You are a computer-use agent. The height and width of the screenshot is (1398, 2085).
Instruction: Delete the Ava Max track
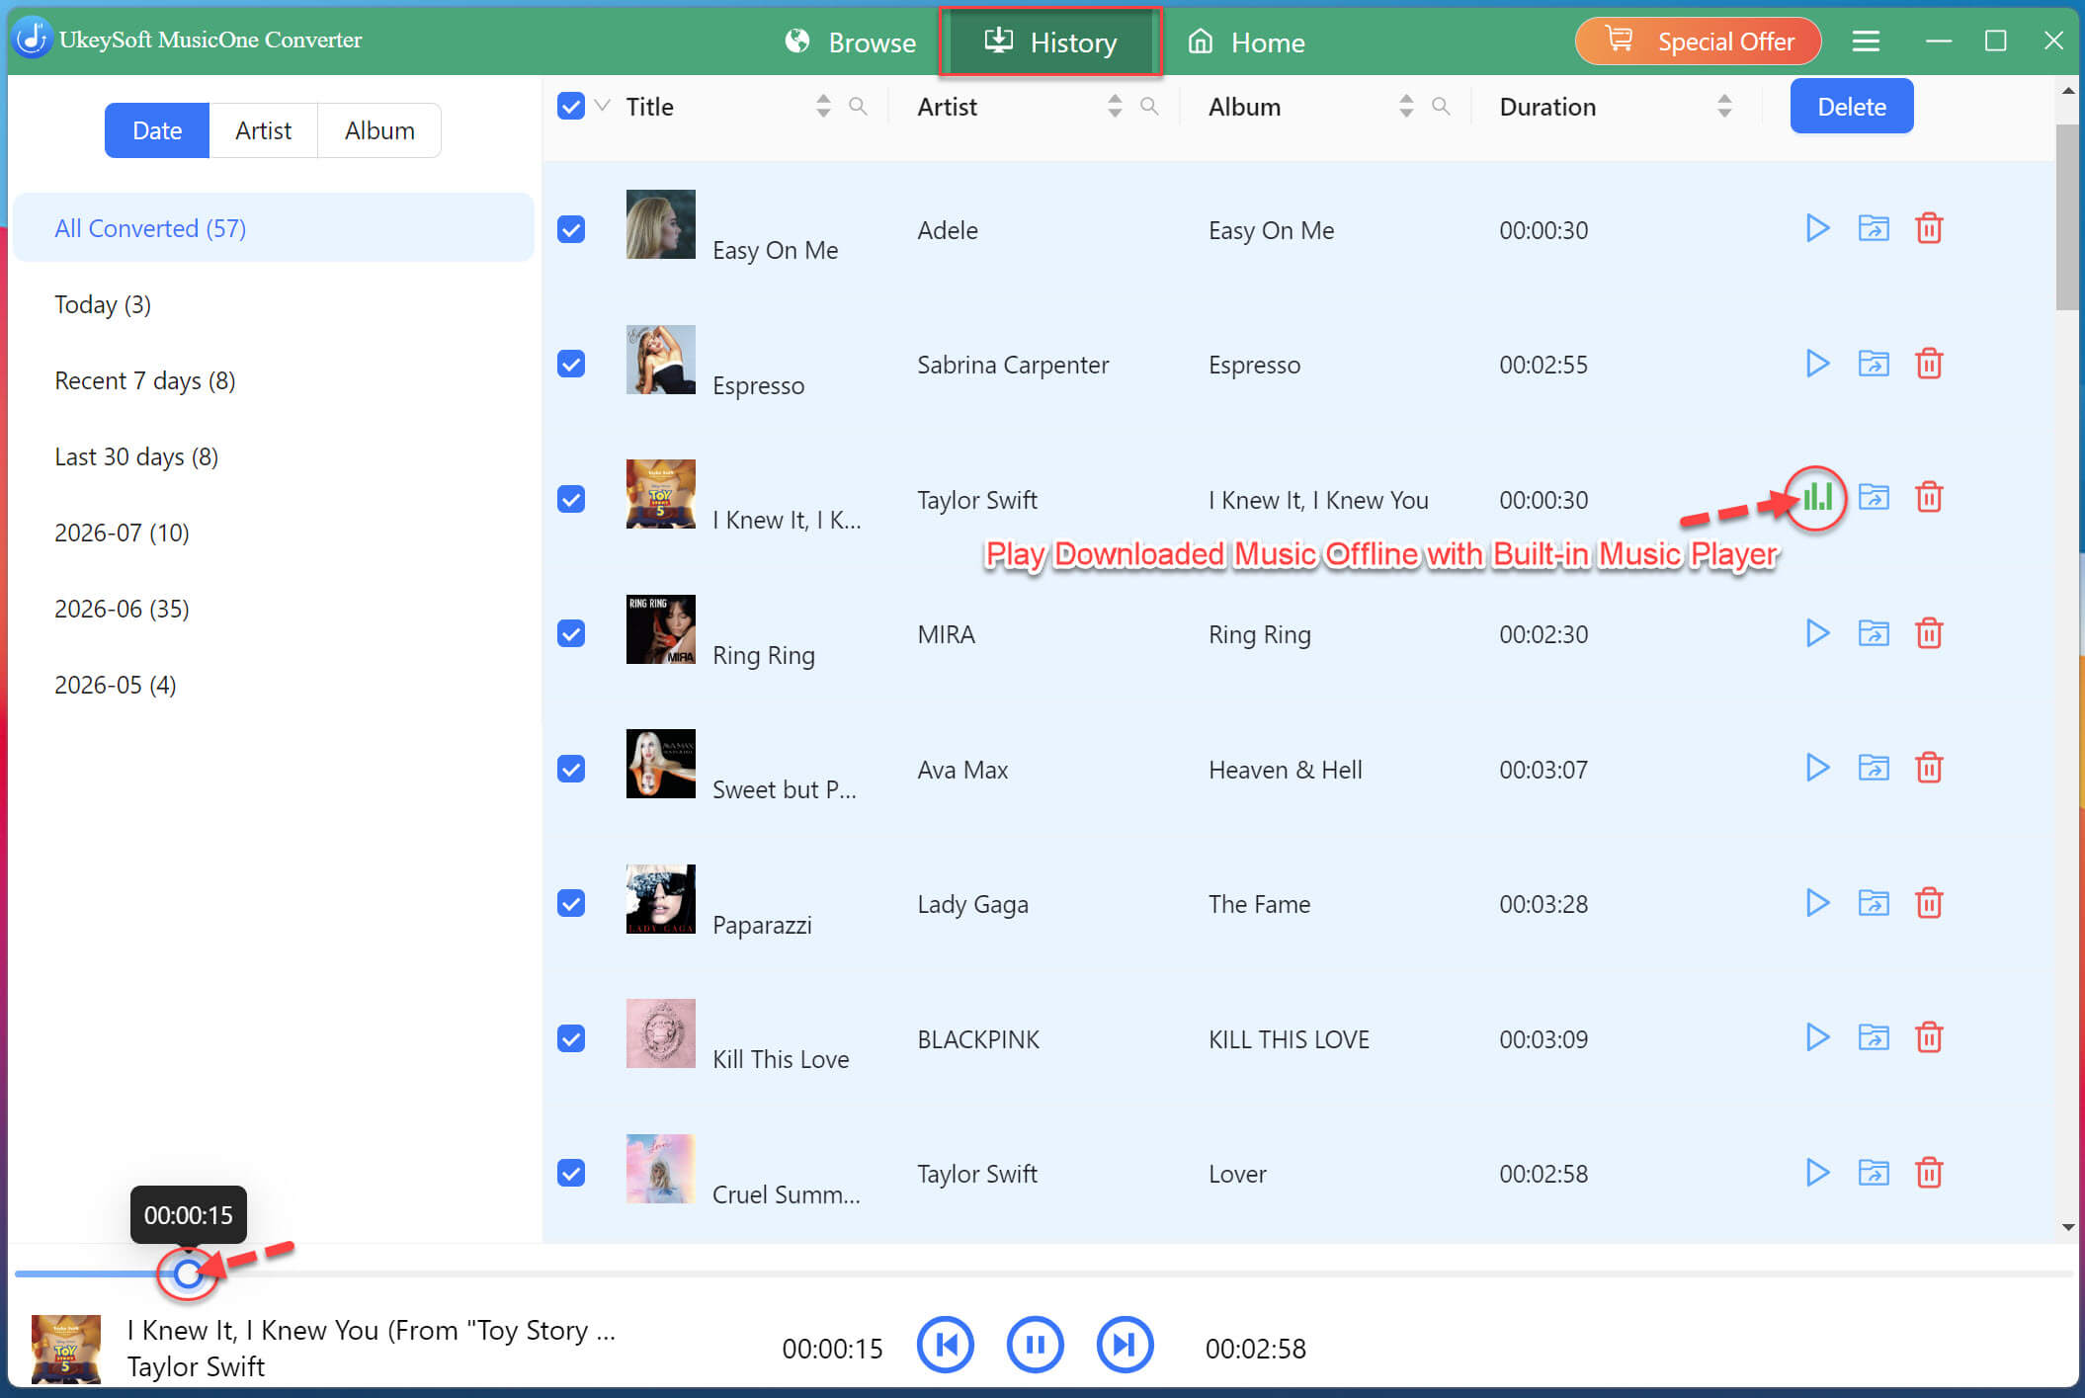pyautogui.click(x=1929, y=768)
